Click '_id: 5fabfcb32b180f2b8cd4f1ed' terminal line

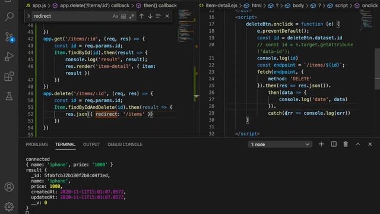(70, 175)
